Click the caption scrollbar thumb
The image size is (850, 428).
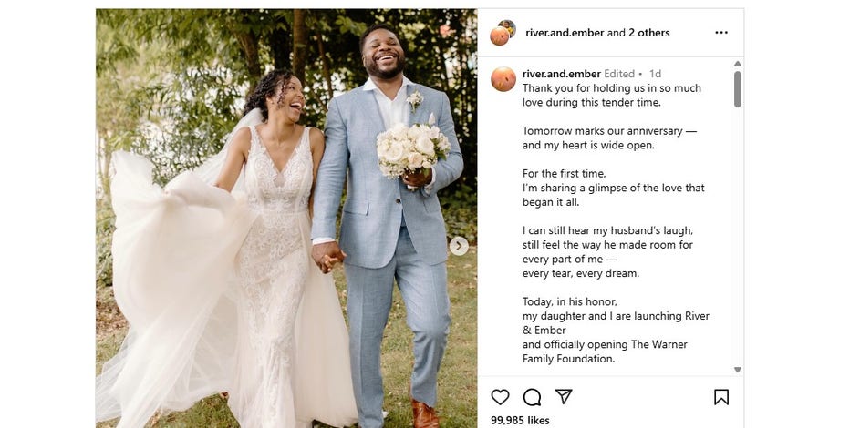[737, 88]
